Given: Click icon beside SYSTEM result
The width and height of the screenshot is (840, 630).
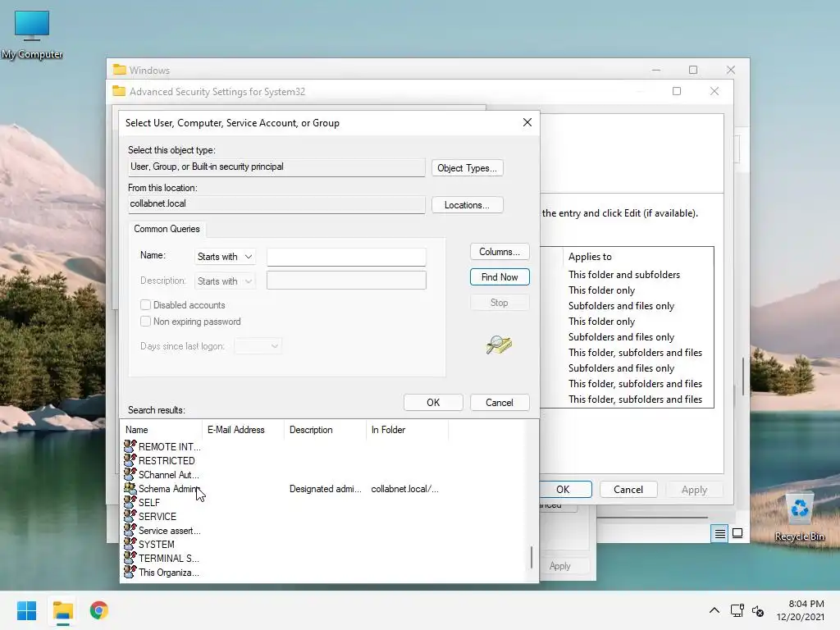Looking at the screenshot, I should 130,543.
